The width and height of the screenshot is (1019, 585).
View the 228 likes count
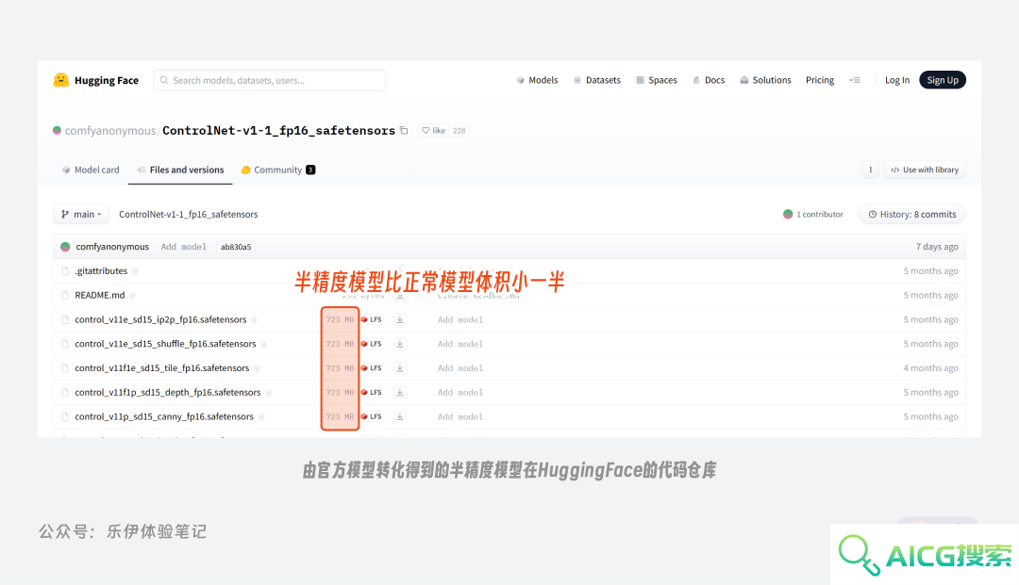[459, 130]
